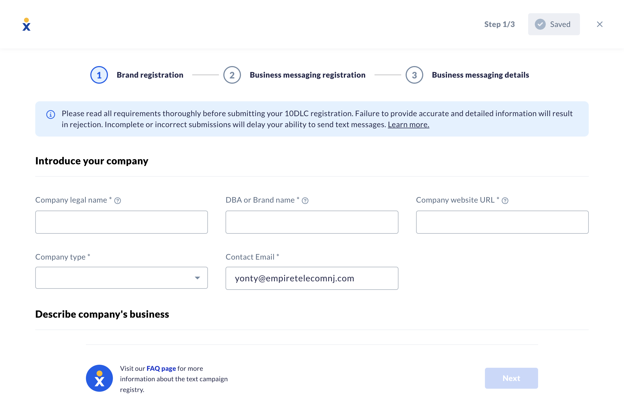This screenshot has width=624, height=403.
Task: Follow the Learn more link
Action: [x=408, y=125]
